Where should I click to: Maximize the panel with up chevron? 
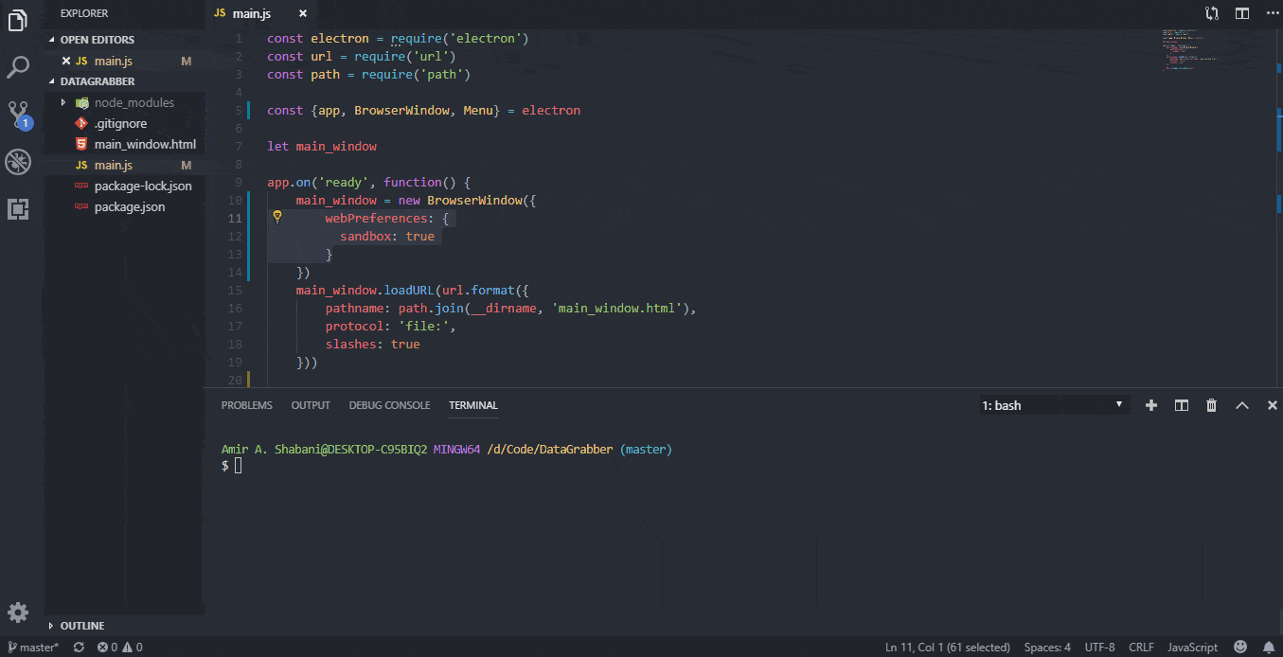[x=1242, y=405]
